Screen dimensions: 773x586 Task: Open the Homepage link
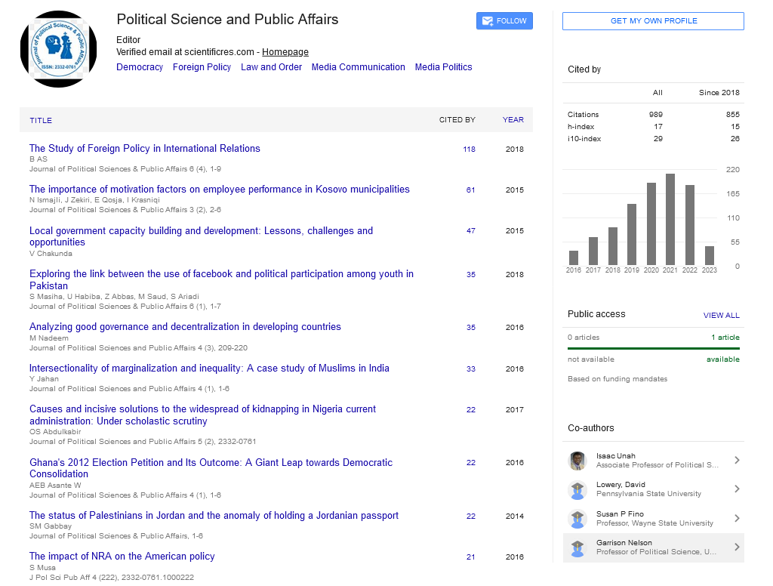point(285,52)
